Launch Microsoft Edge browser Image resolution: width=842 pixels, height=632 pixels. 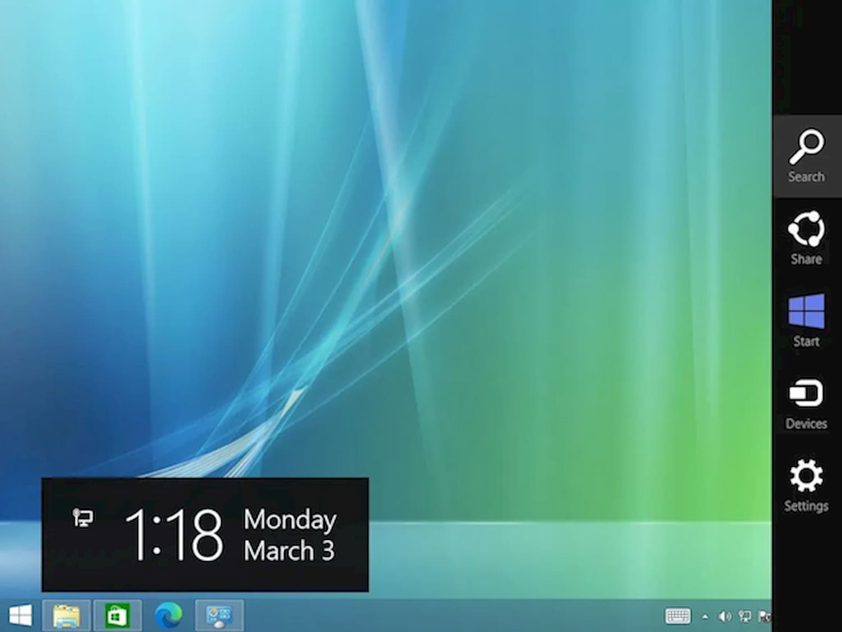coord(167,616)
